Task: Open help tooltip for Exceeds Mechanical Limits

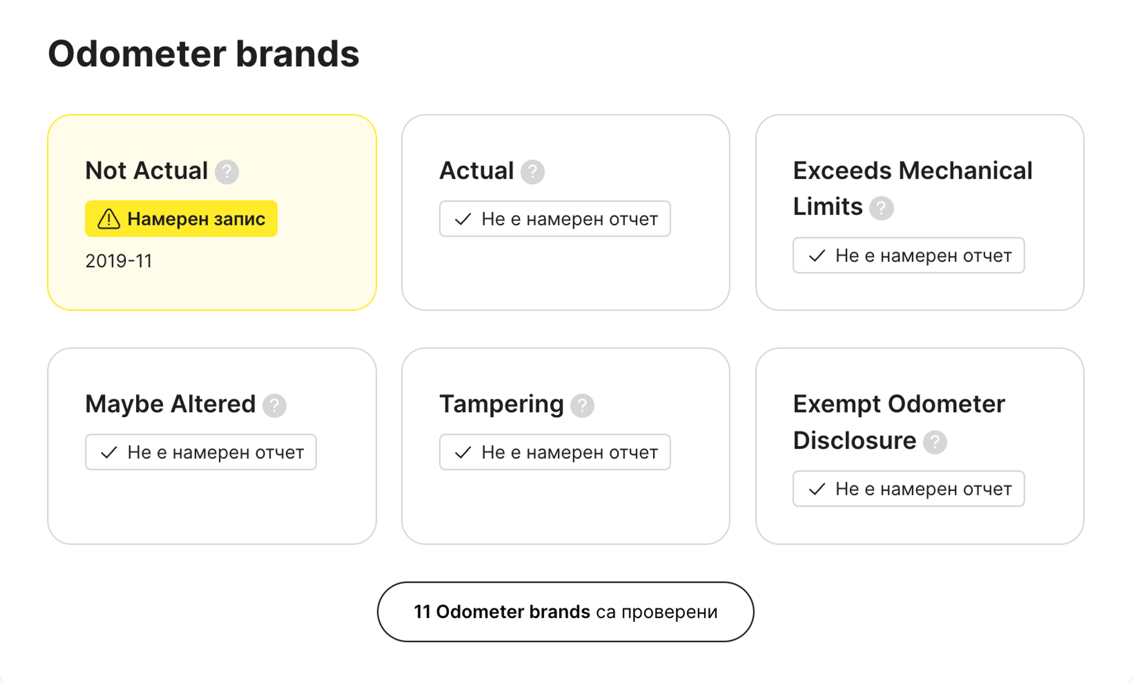Action: point(881,208)
